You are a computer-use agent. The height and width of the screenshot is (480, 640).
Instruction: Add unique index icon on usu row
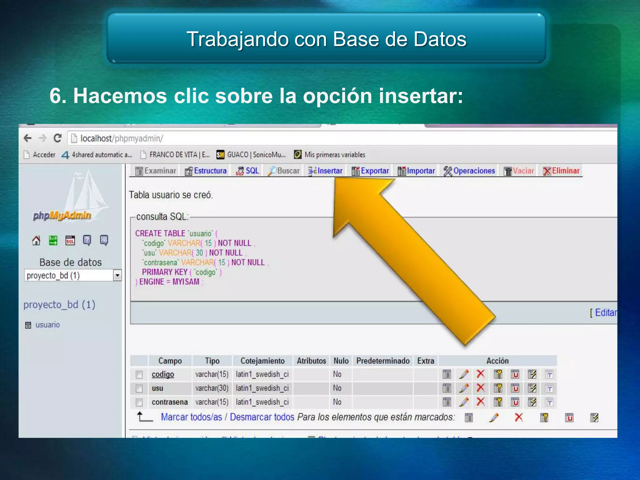(x=515, y=388)
